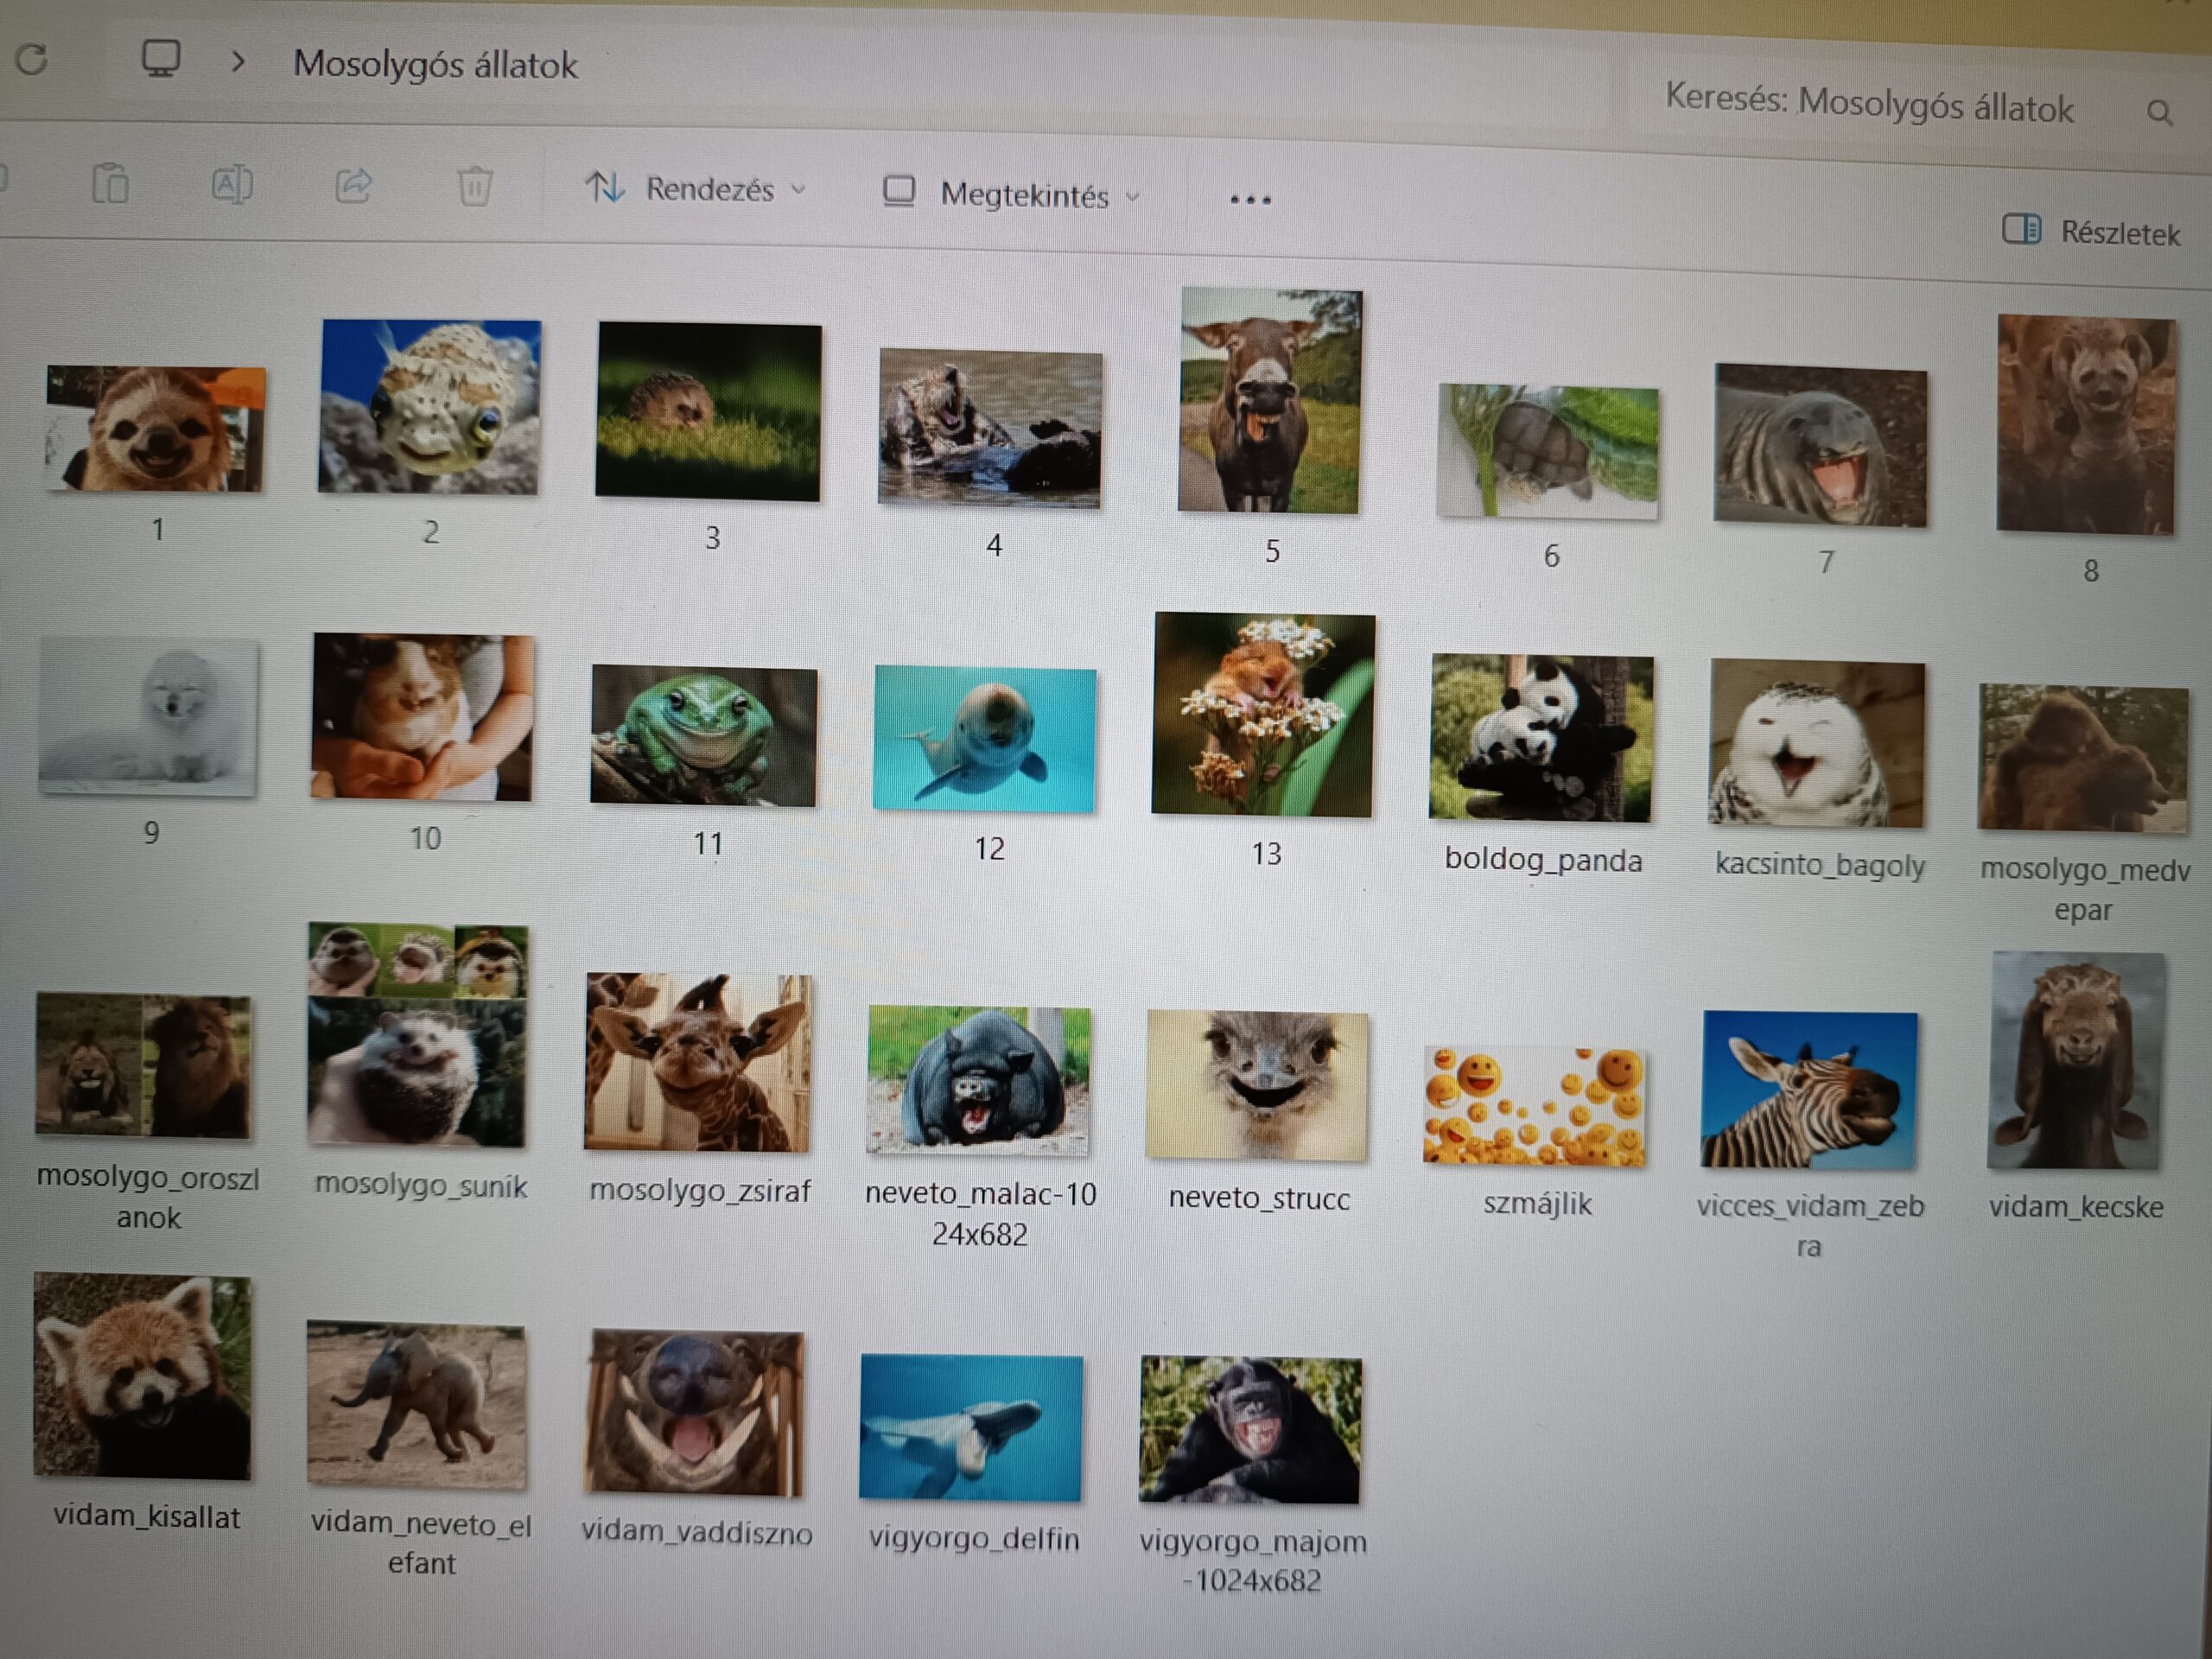2212x1659 pixels.
Task: Select hyena thumbnail of file 8
Action: pyautogui.click(x=2086, y=425)
